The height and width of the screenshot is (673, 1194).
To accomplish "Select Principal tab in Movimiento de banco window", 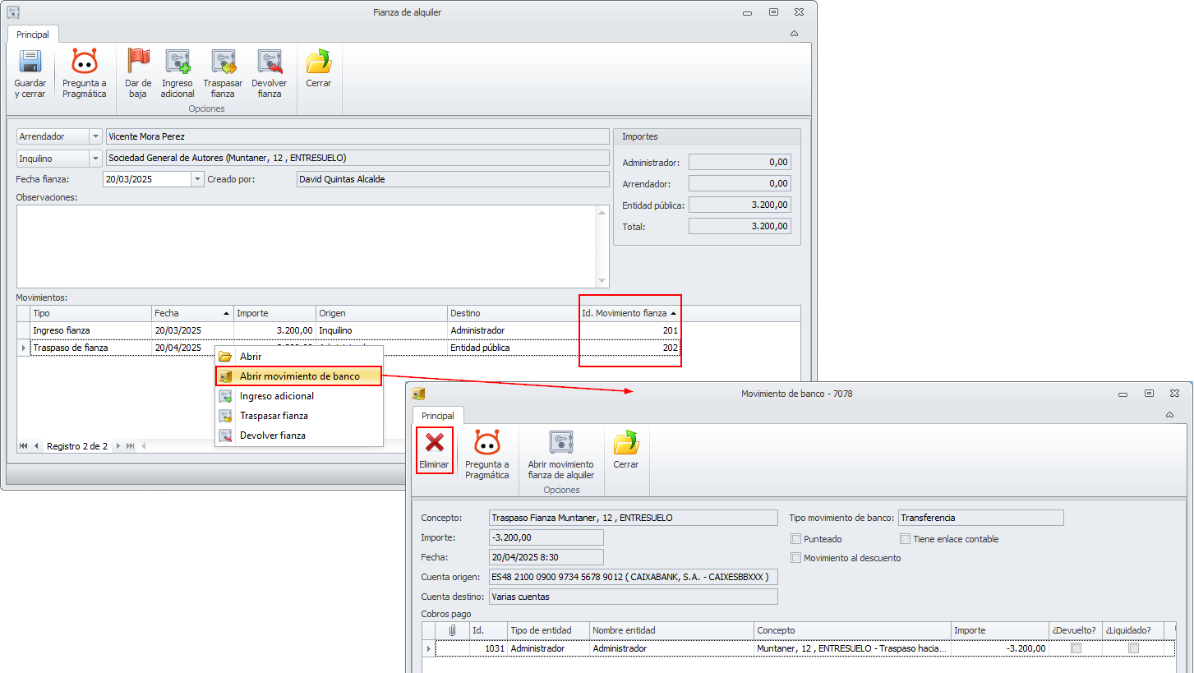I will point(438,416).
